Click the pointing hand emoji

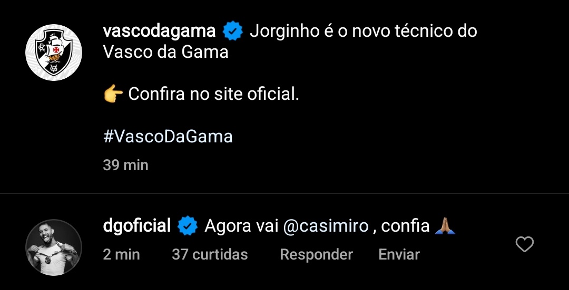click(113, 95)
